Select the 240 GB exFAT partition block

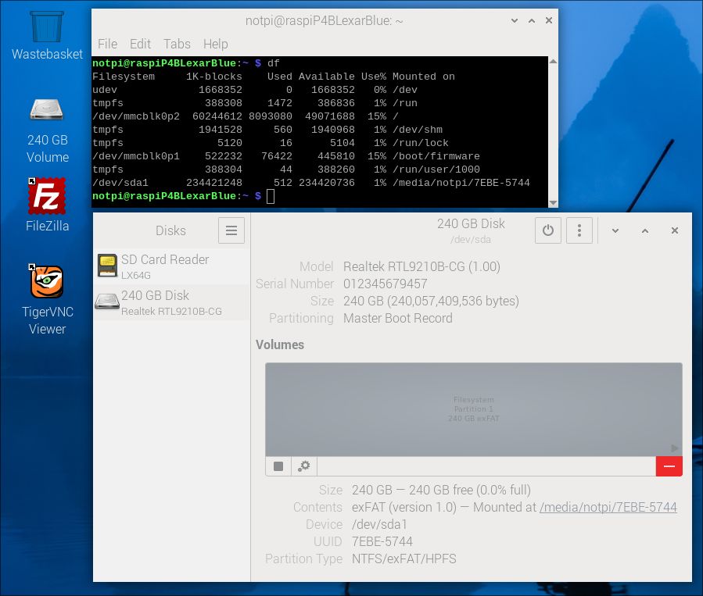pos(473,409)
